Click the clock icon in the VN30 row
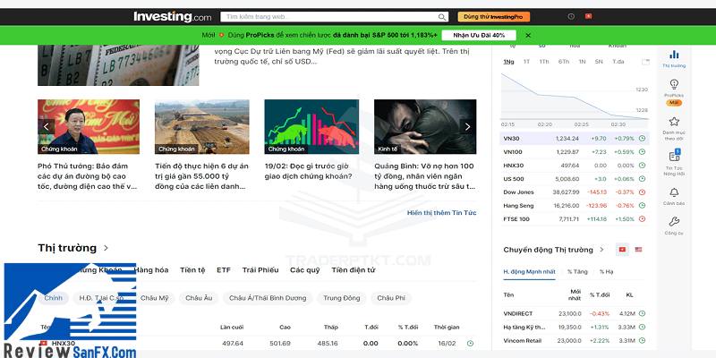716x358 pixels. pyautogui.click(x=642, y=139)
